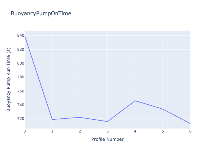Click the 720 y-axis tick label
The height and width of the screenshot is (153, 215).
(x=21, y=119)
